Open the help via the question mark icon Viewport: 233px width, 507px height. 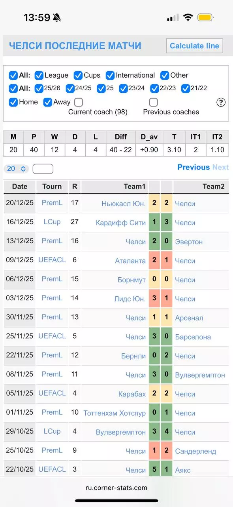(221, 102)
